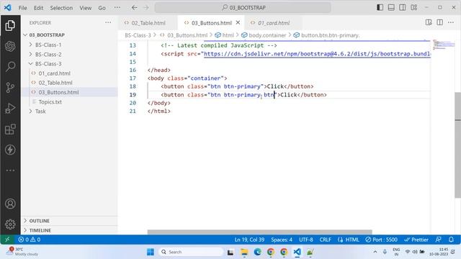Click the editor vertical scrollbar
461x259 pixels.
[x=458, y=145]
